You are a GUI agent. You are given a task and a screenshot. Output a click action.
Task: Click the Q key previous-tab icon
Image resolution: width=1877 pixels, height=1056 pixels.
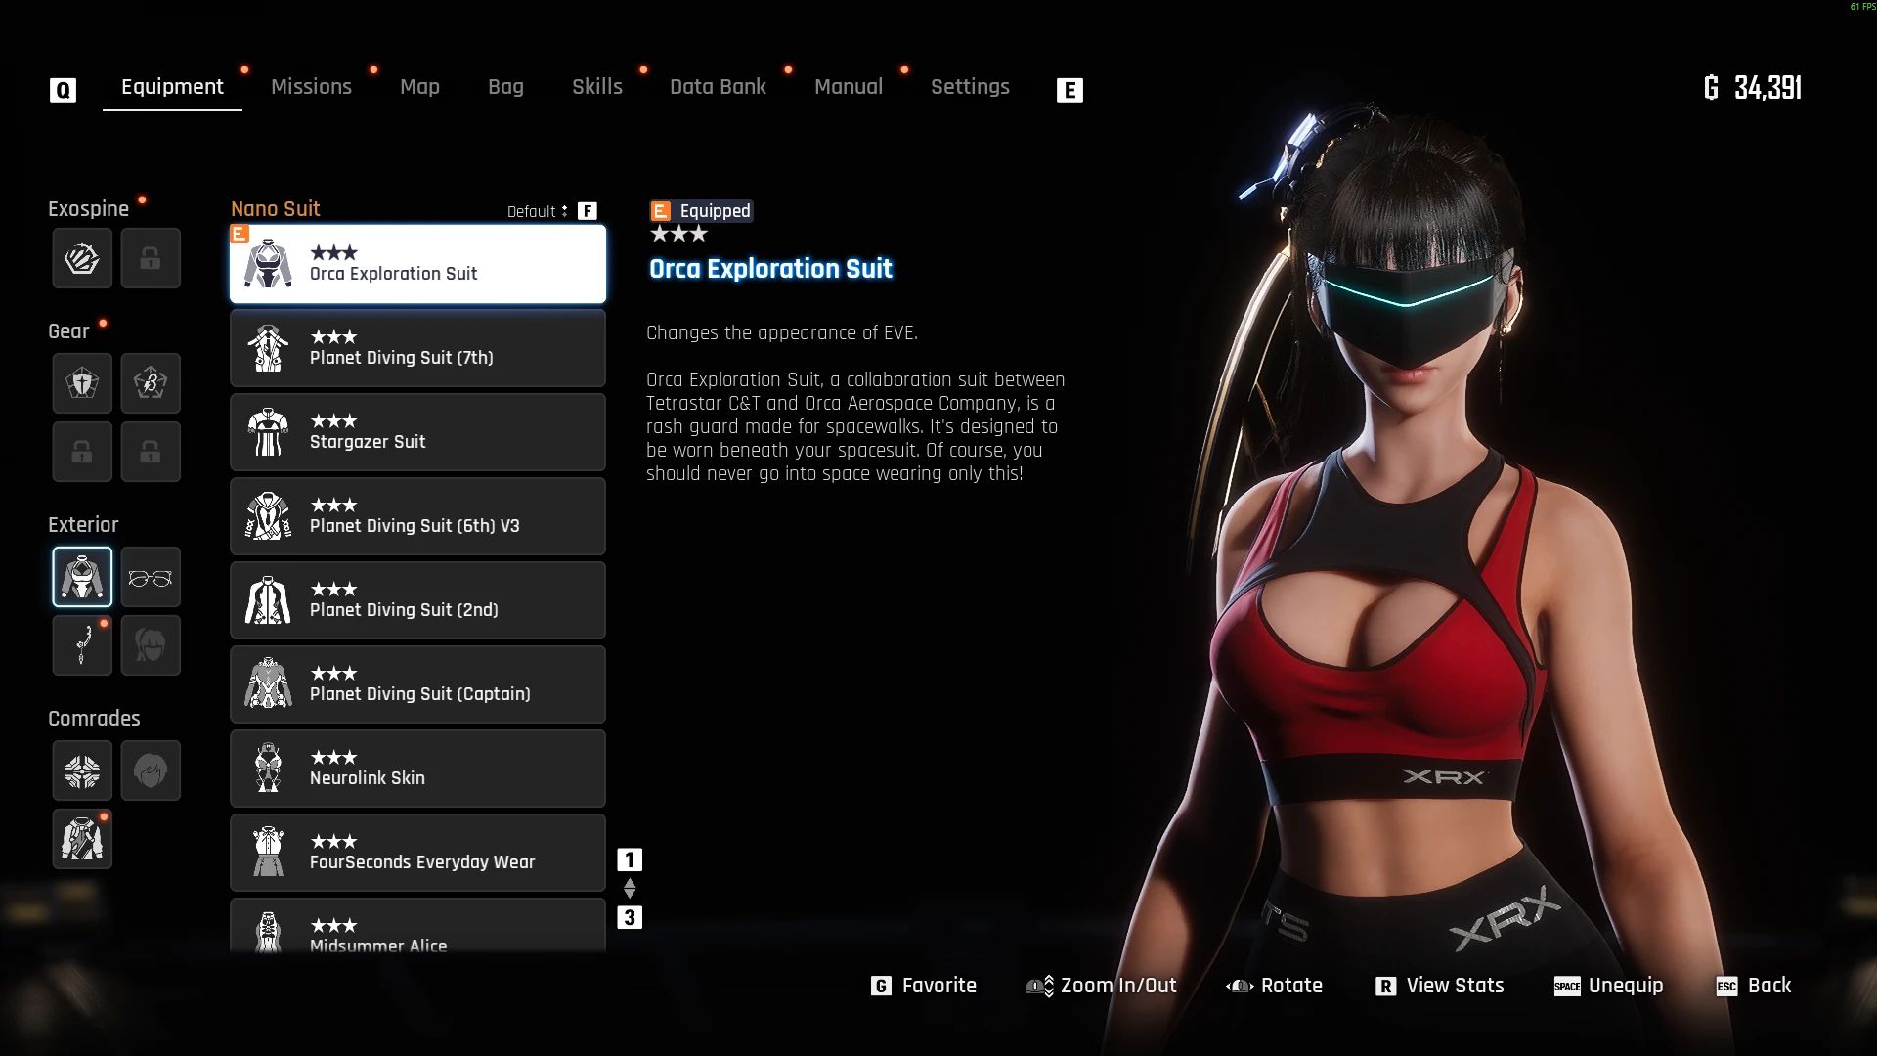click(63, 90)
